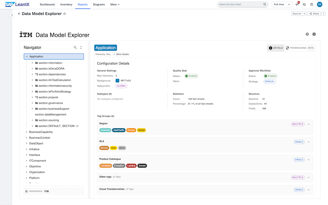Open the Reports tab

pos(83,4)
